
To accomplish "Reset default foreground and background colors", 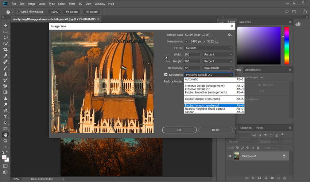I will tap(3, 152).
